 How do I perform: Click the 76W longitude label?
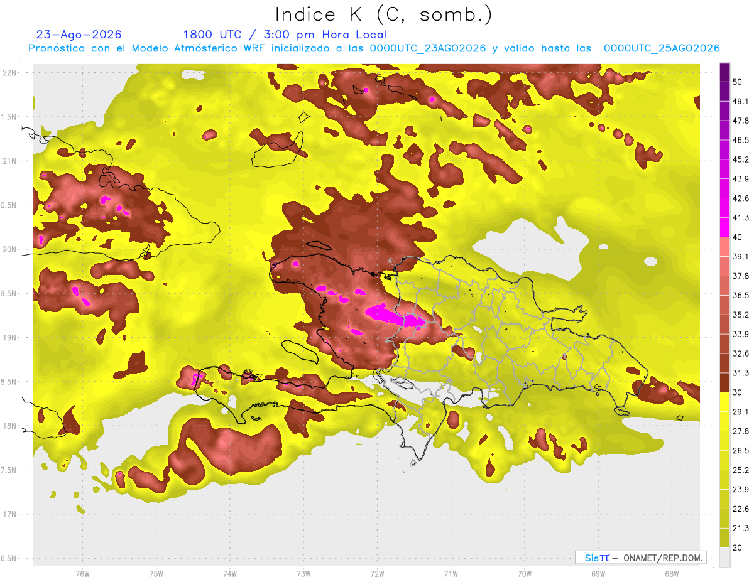pyautogui.click(x=82, y=573)
